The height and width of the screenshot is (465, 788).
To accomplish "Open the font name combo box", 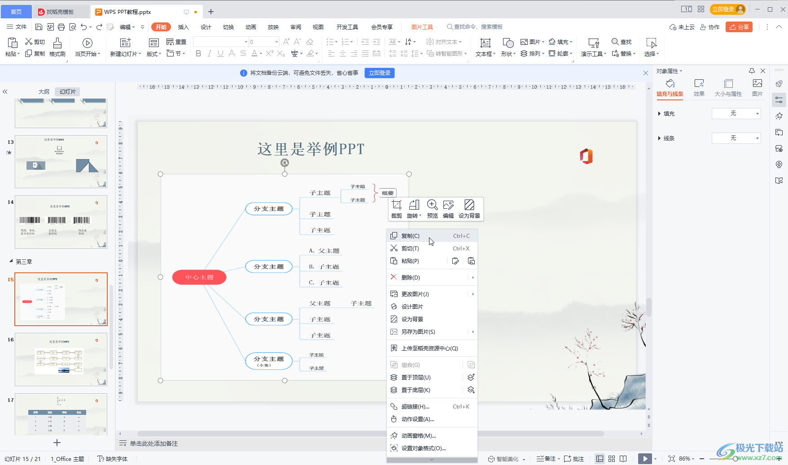I will [221, 42].
